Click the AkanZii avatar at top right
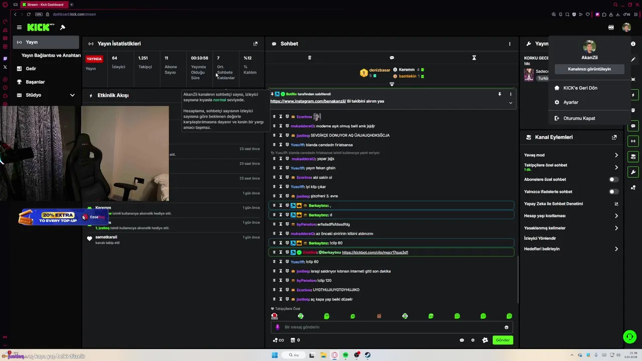Screen dimensions: 642x361 point(626,28)
